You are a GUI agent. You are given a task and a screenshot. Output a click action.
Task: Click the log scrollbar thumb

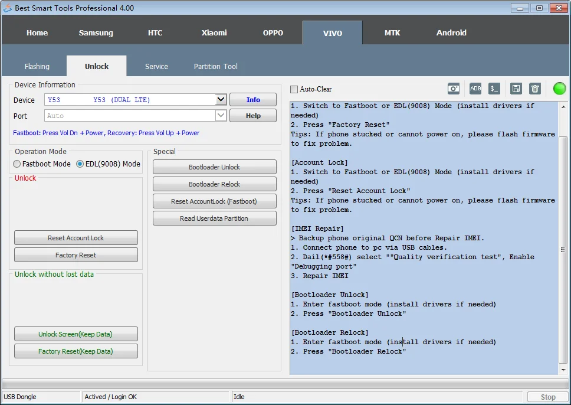563,250
